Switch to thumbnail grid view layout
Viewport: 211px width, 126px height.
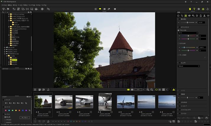coord(96,9)
